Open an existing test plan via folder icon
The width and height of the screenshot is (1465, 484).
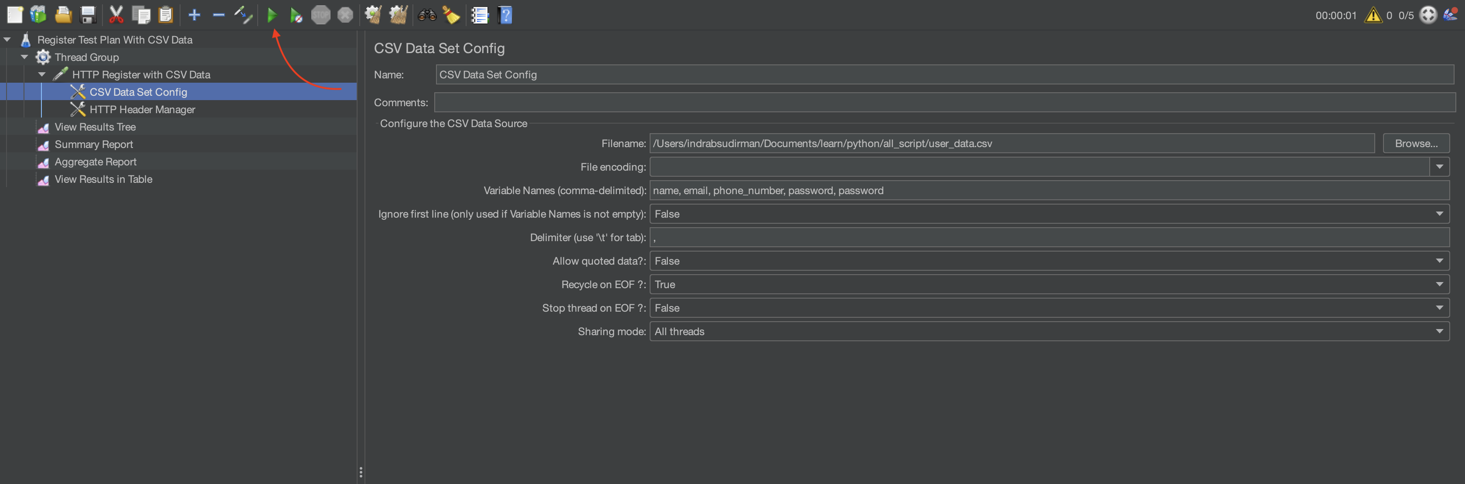(63, 15)
